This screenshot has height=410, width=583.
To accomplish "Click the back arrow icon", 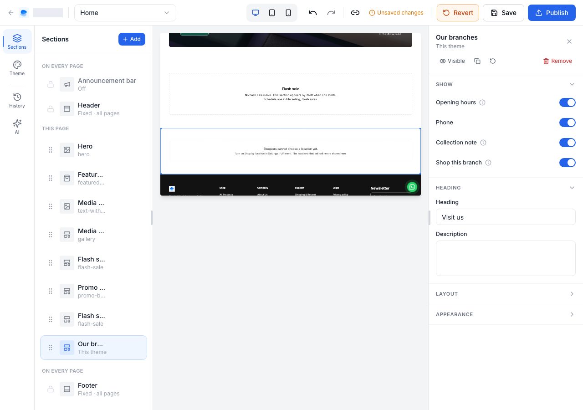I will point(11,13).
